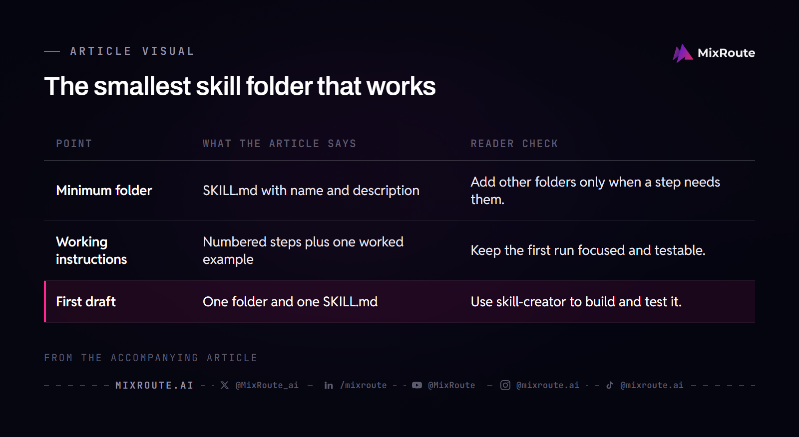Click the 'WHAT THE ARTICLE SAYS' column header
Screen dimensions: 799x437
[x=280, y=144]
